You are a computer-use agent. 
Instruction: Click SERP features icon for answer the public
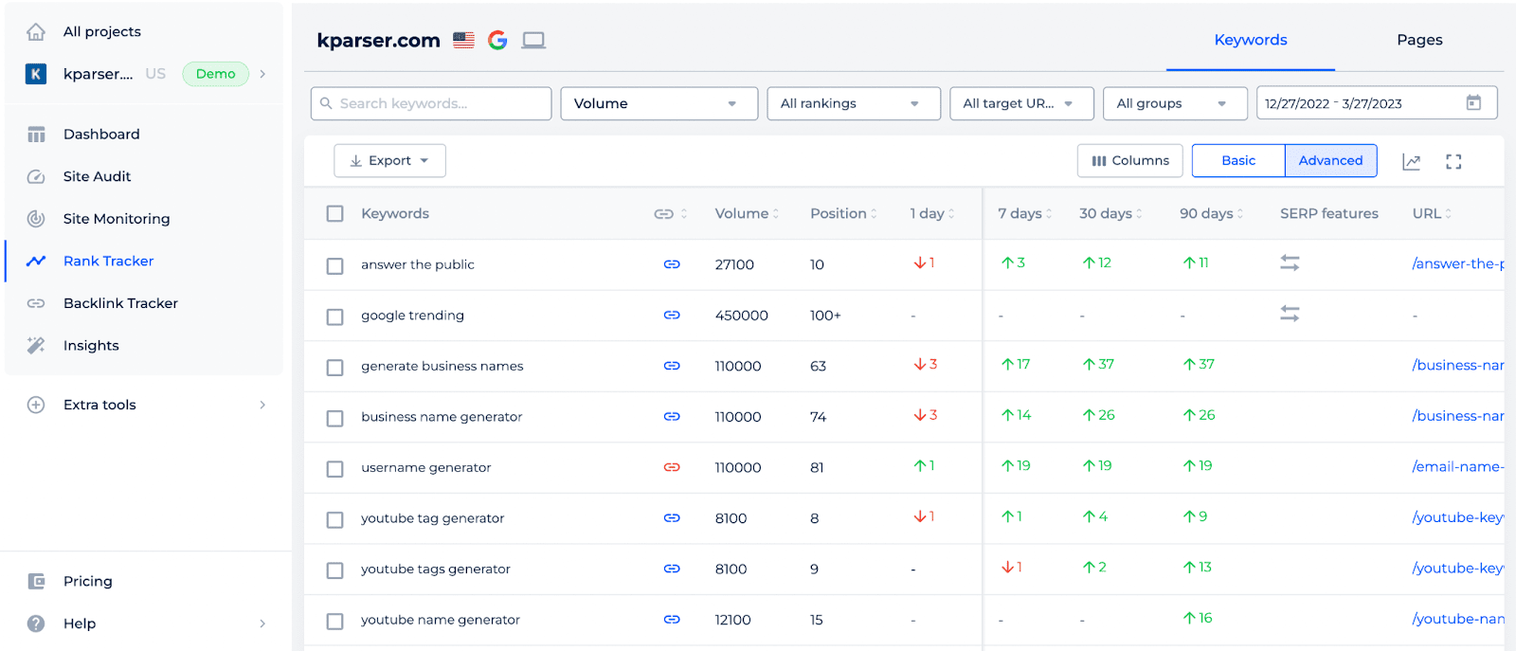(x=1290, y=262)
